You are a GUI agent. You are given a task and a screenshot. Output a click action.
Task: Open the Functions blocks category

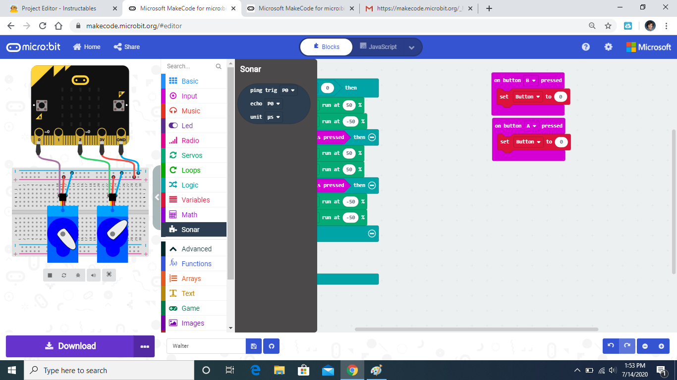194,264
